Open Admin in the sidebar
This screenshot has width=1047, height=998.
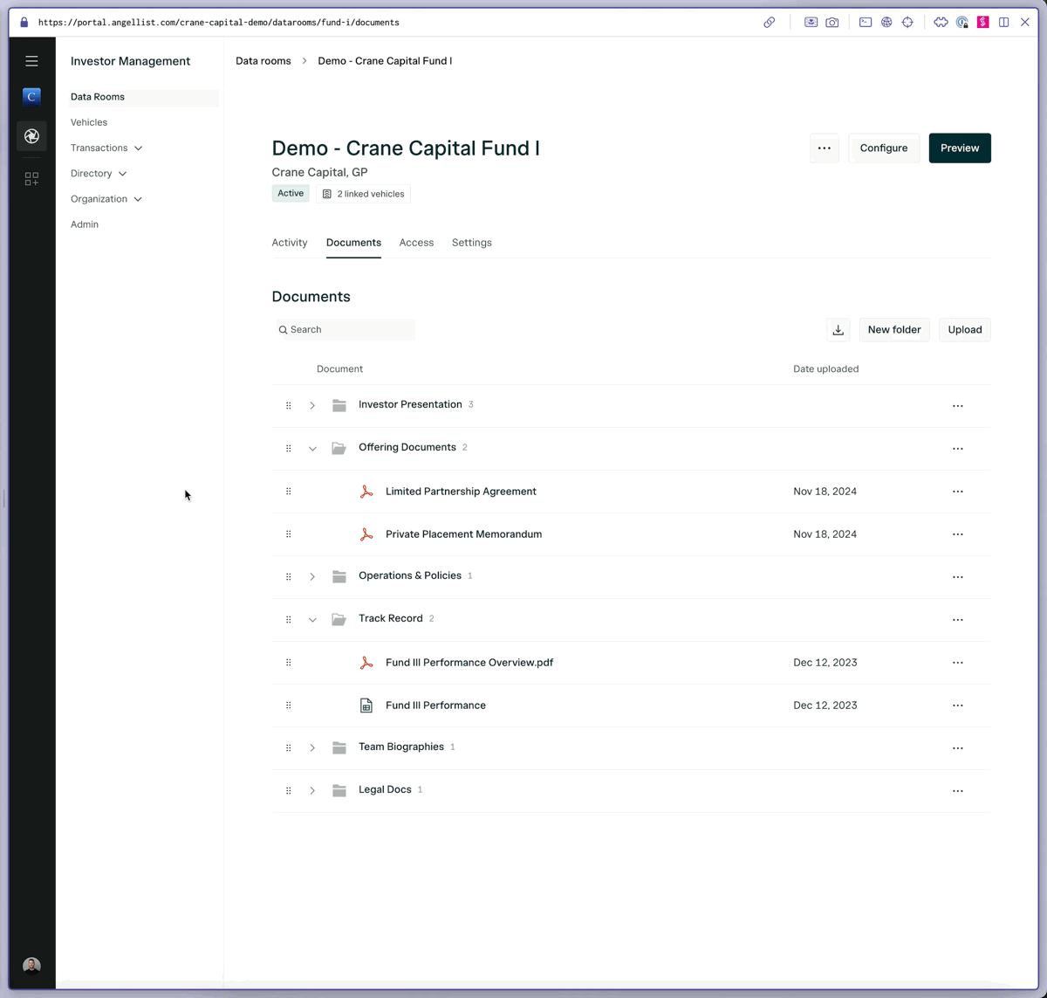click(x=85, y=224)
